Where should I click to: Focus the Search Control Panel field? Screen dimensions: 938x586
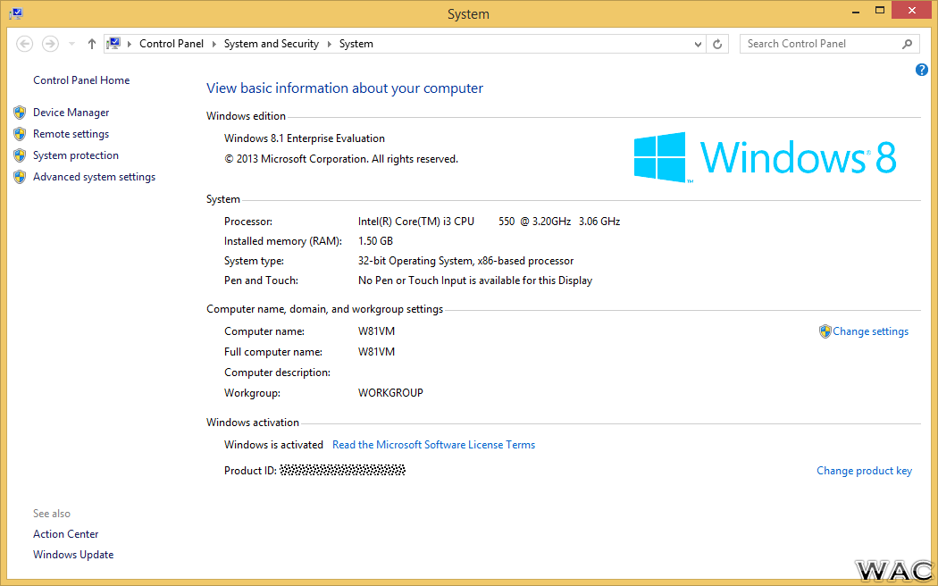click(821, 44)
